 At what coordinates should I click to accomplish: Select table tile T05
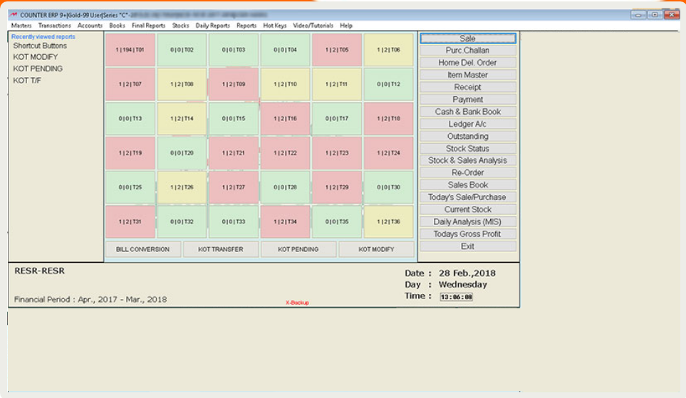coord(337,50)
